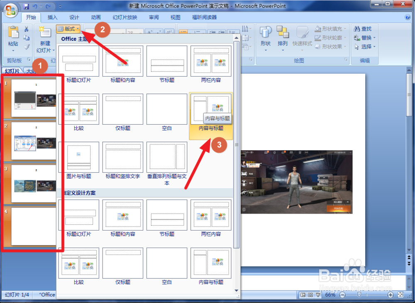Switch to normal view in status bar
The height and width of the screenshot is (303, 415).
[303, 295]
